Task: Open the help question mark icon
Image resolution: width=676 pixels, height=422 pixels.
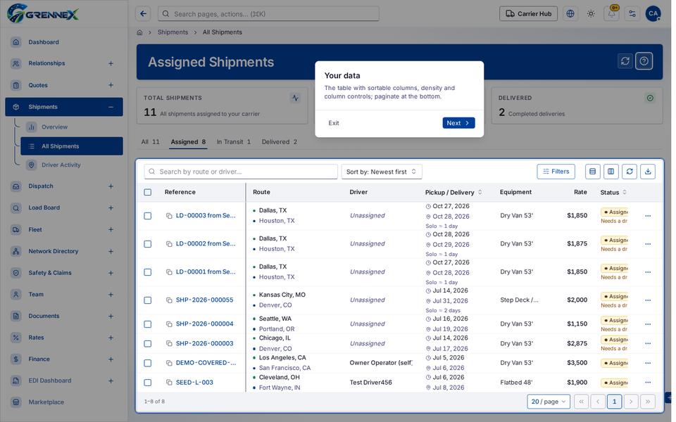Action: coord(644,61)
